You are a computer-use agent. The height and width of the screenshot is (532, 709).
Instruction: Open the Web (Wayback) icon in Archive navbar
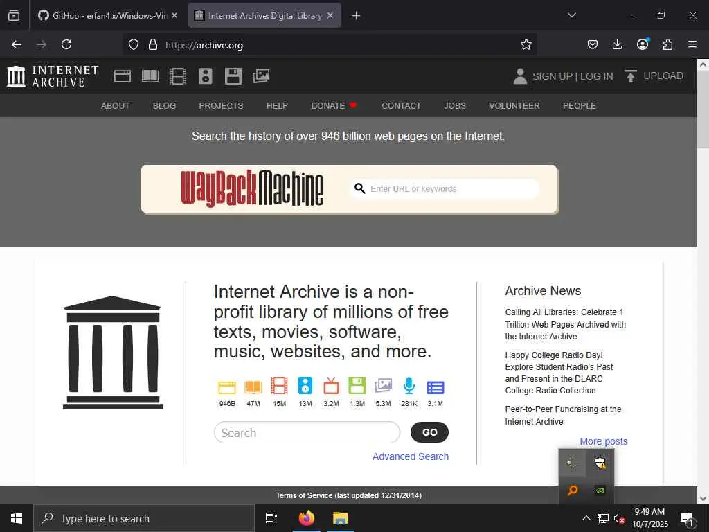[x=122, y=76]
